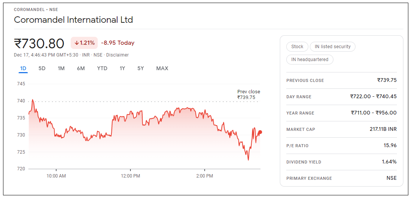Click the red down-arrow percent badge
Image resolution: width=411 pixels, height=198 pixels.
(x=84, y=43)
